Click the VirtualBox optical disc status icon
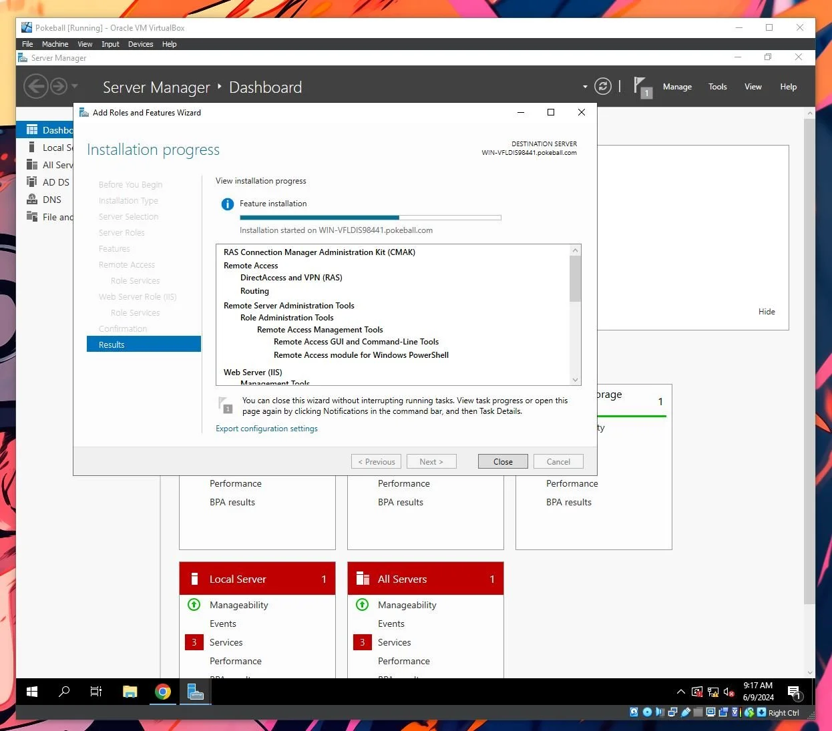 tap(647, 712)
